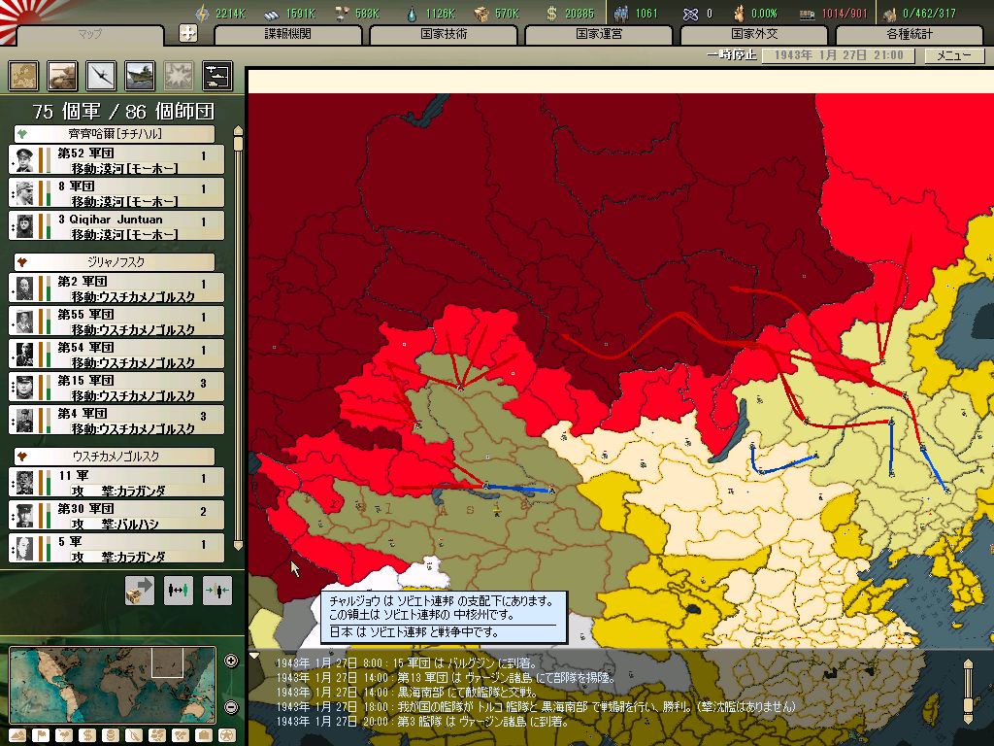Click the oil droplet resource icon
Image resolution: width=994 pixels, height=746 pixels.
pyautogui.click(x=412, y=14)
